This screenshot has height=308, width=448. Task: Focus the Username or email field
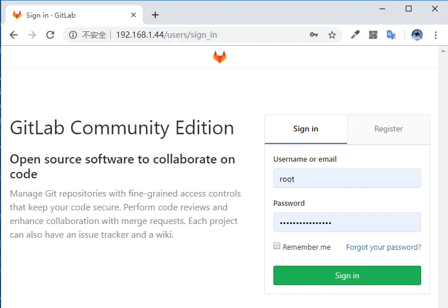point(347,178)
